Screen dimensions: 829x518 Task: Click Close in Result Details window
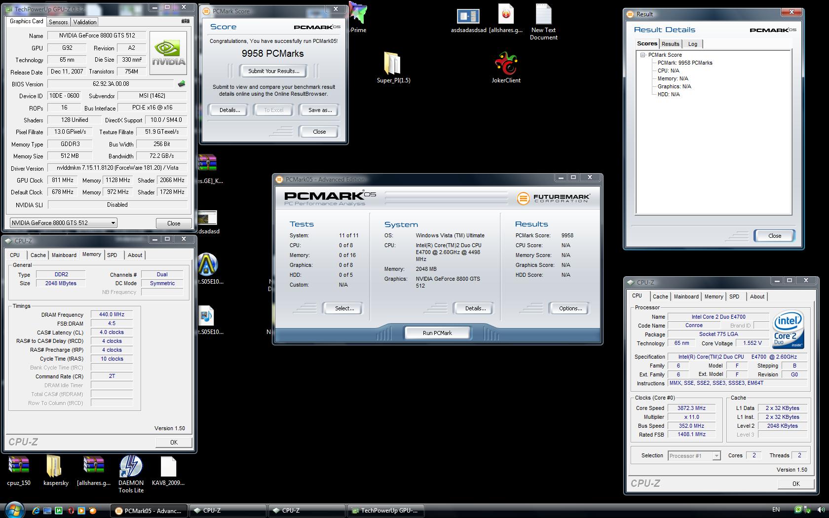(x=775, y=236)
